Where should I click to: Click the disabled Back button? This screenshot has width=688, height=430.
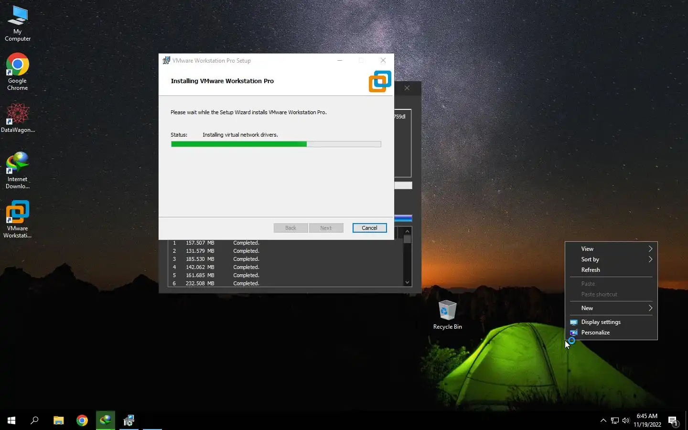290,228
